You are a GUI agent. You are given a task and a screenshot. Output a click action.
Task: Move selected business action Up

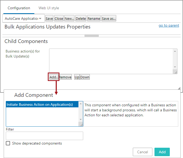click(x=77, y=77)
